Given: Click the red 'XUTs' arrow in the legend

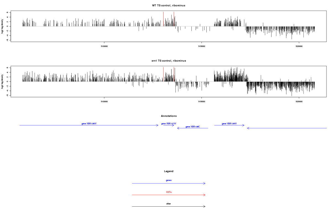Looking at the screenshot, I should pos(168,195).
